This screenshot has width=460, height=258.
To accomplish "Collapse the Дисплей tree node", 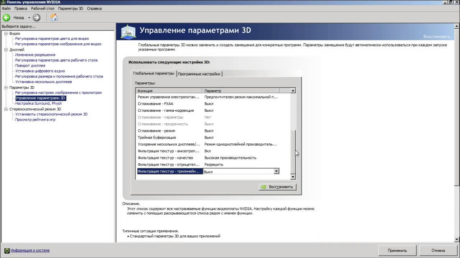I will (6, 50).
